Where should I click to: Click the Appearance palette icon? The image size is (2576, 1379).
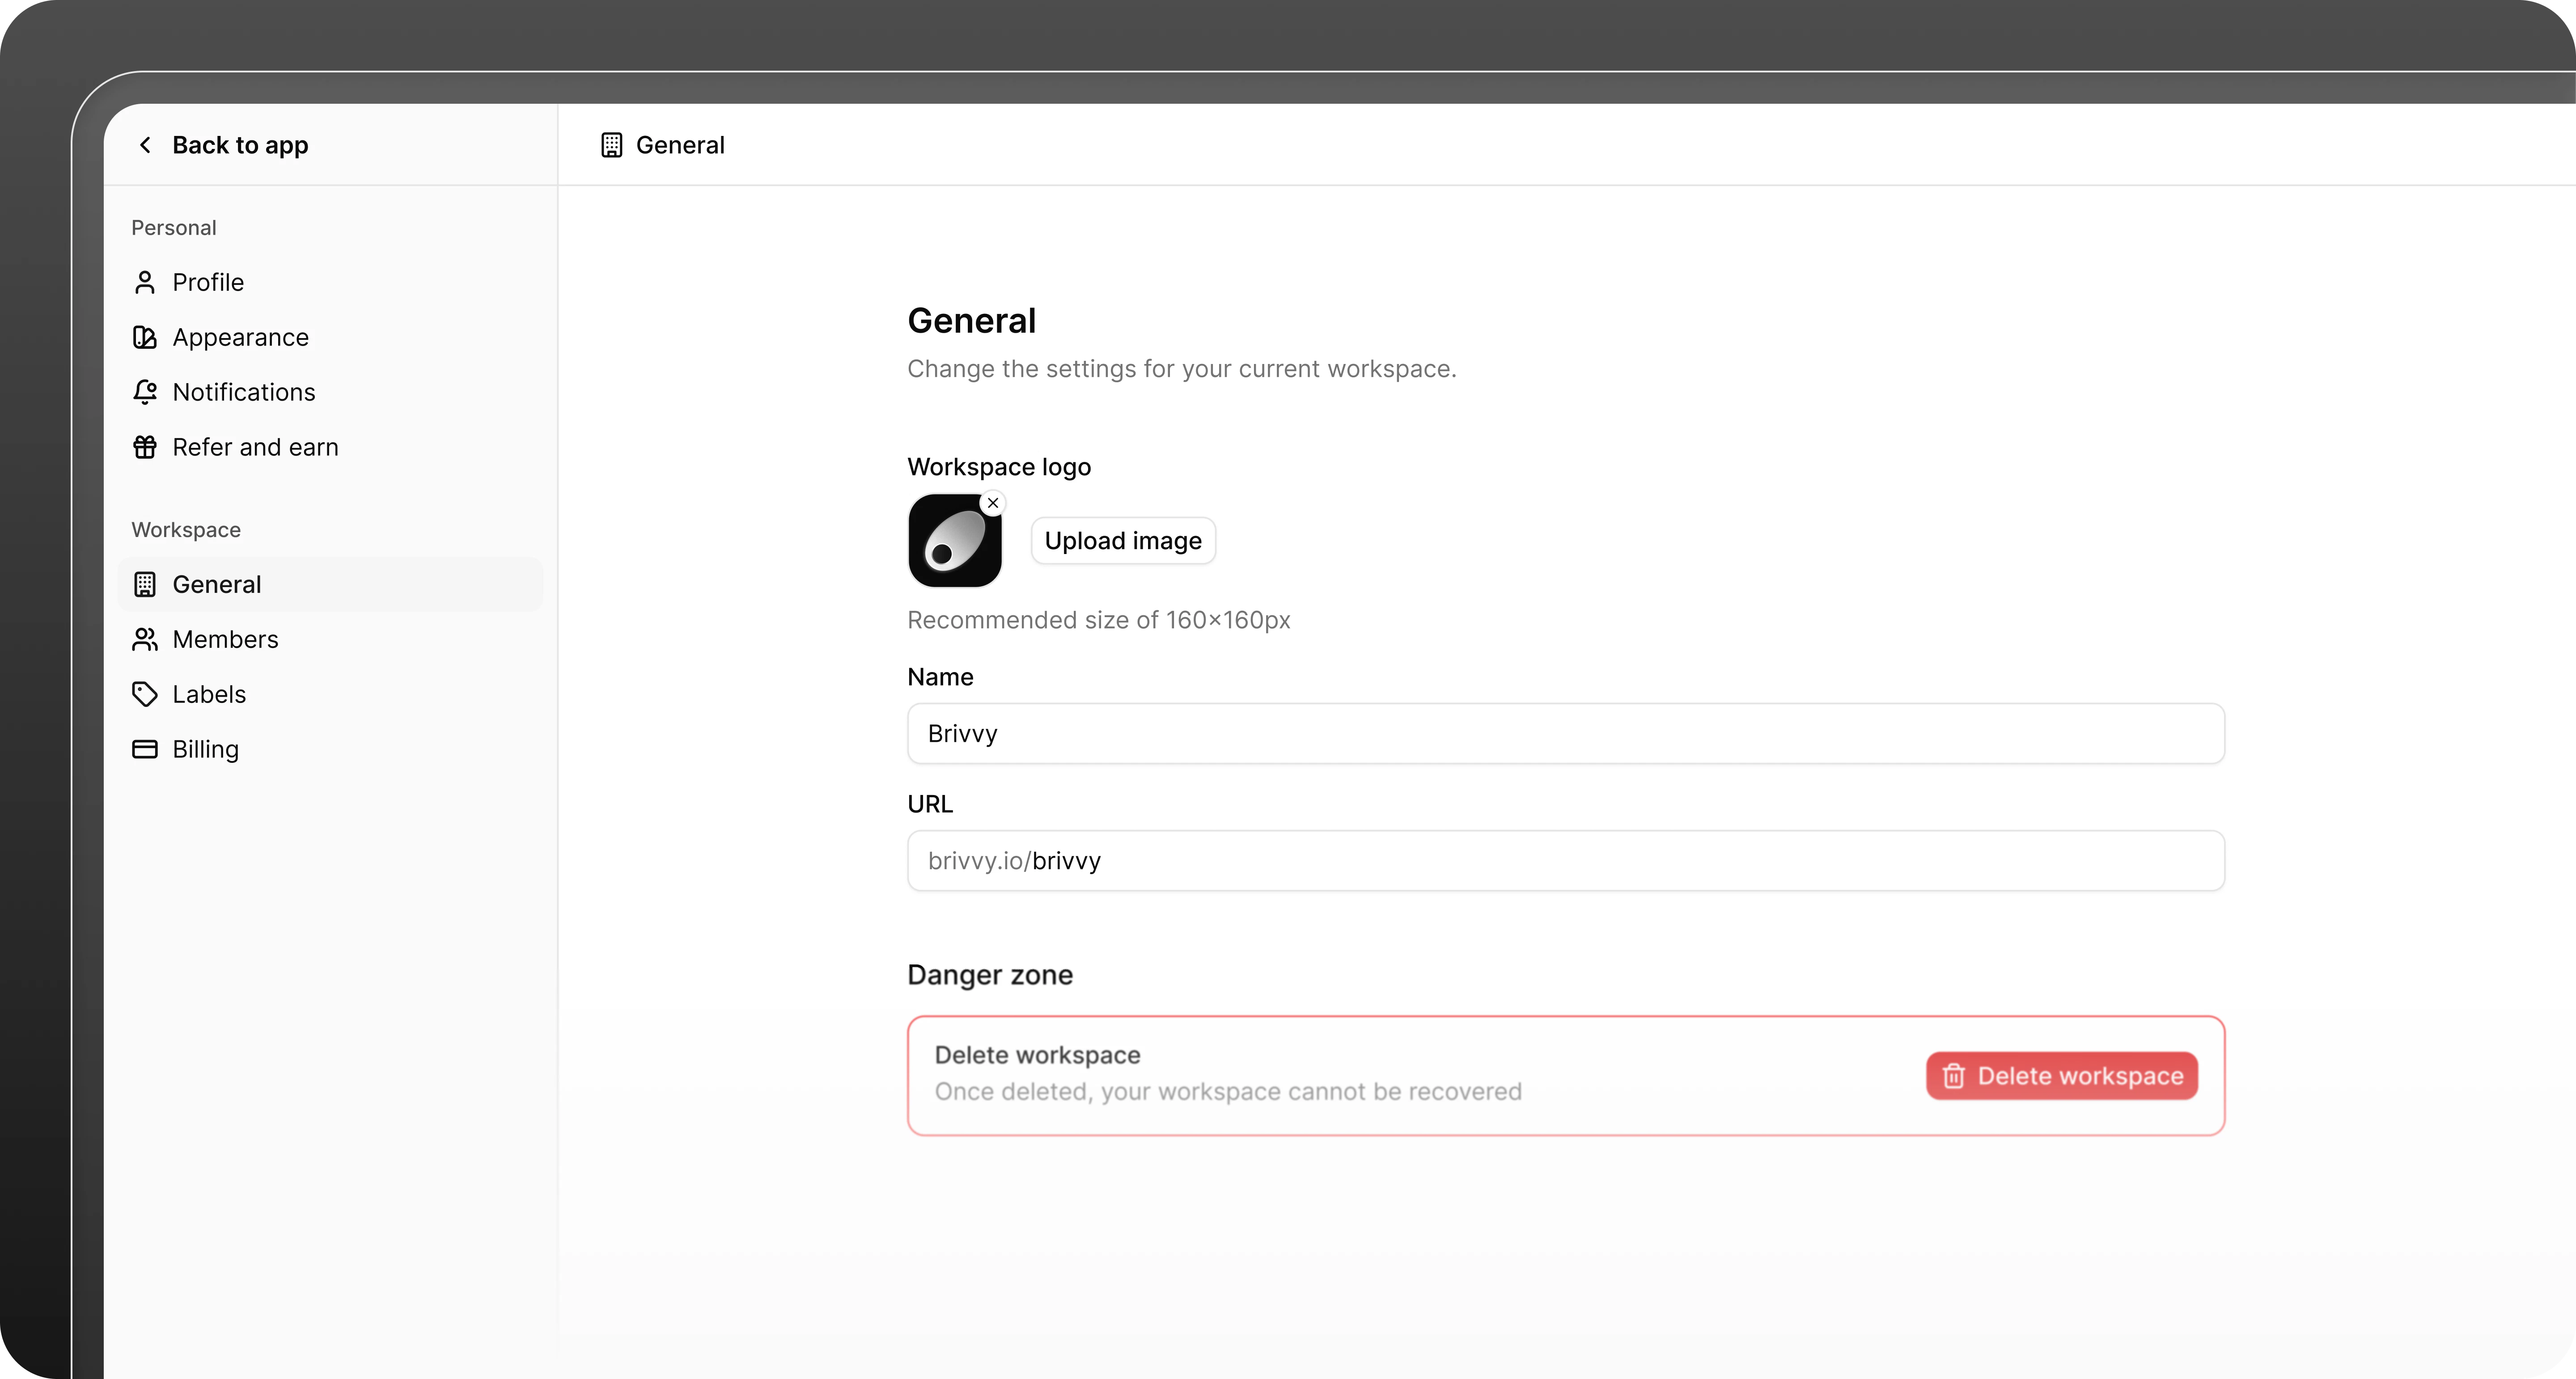(145, 337)
